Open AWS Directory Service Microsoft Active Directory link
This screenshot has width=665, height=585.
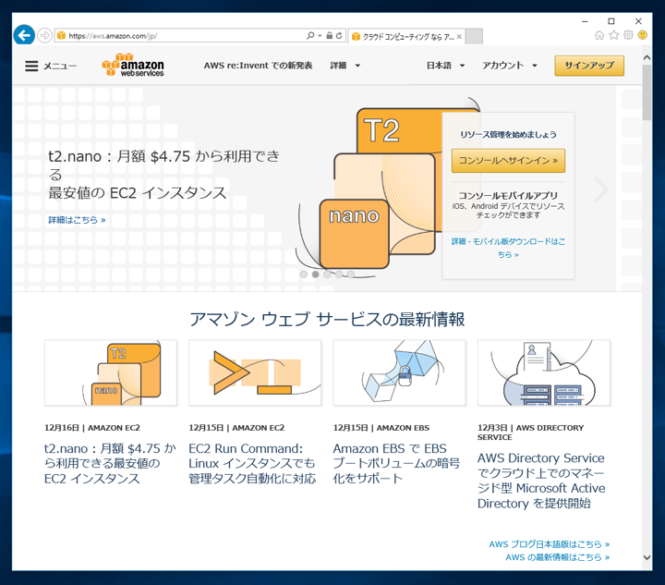541,481
